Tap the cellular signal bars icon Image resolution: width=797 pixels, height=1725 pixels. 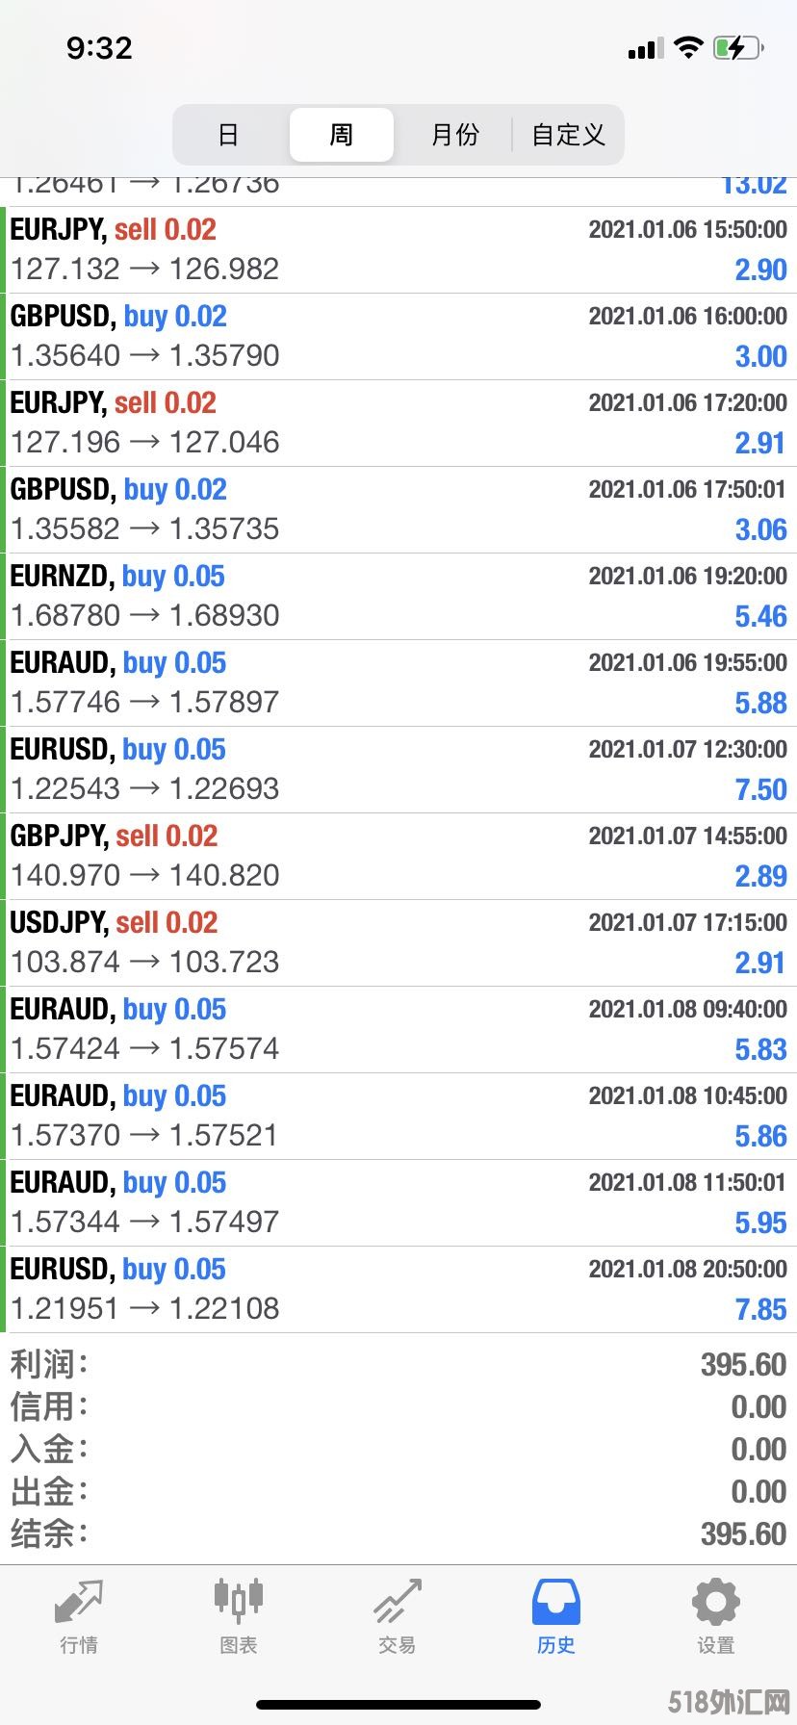point(646,48)
